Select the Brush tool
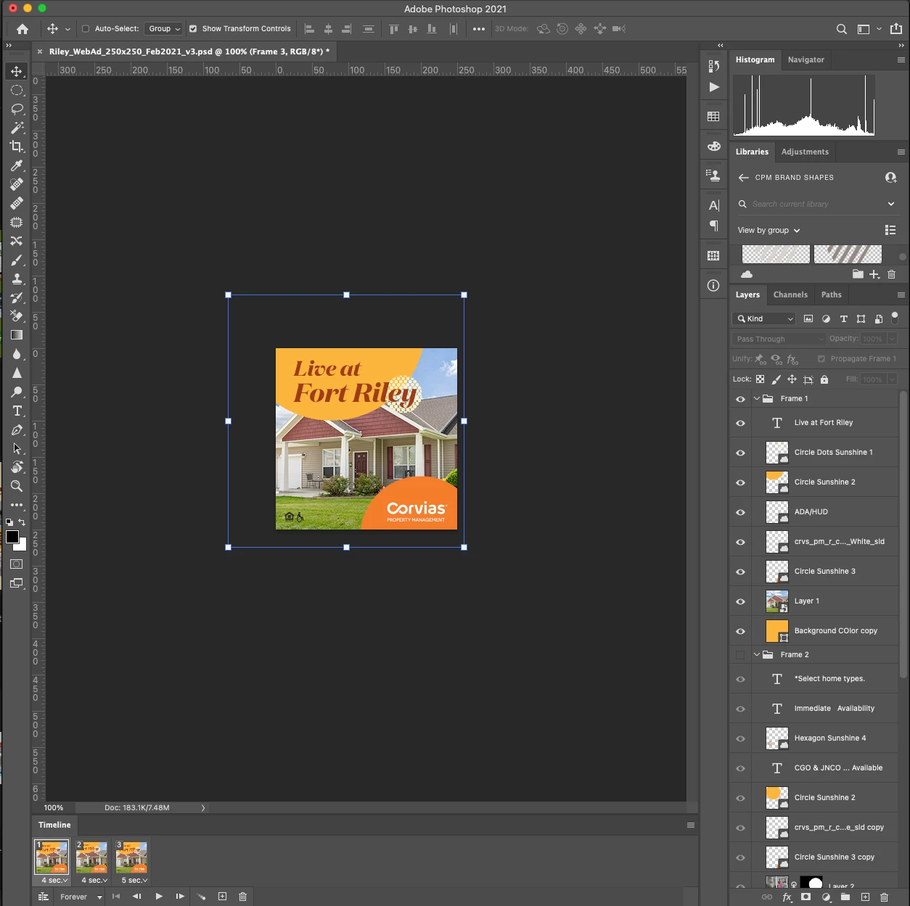Viewport: 910px width, 906px height. point(17,260)
